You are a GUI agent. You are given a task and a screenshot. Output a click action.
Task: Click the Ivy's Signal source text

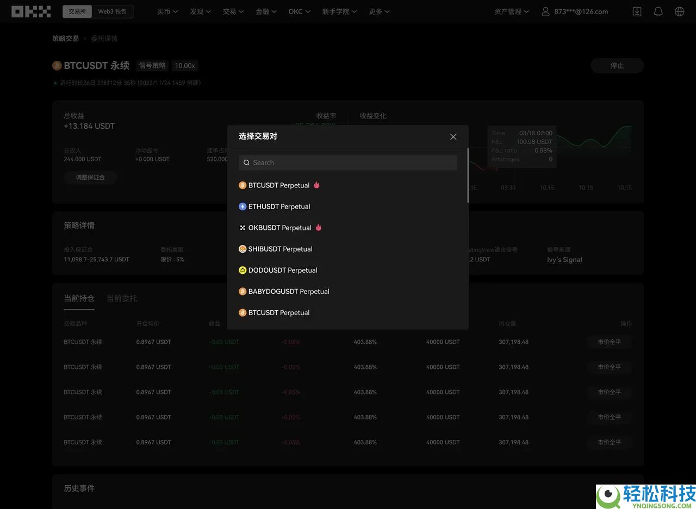(x=564, y=260)
